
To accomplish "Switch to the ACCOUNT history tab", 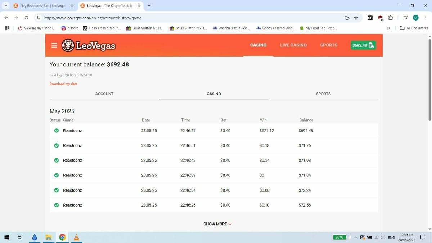I will (104, 94).
